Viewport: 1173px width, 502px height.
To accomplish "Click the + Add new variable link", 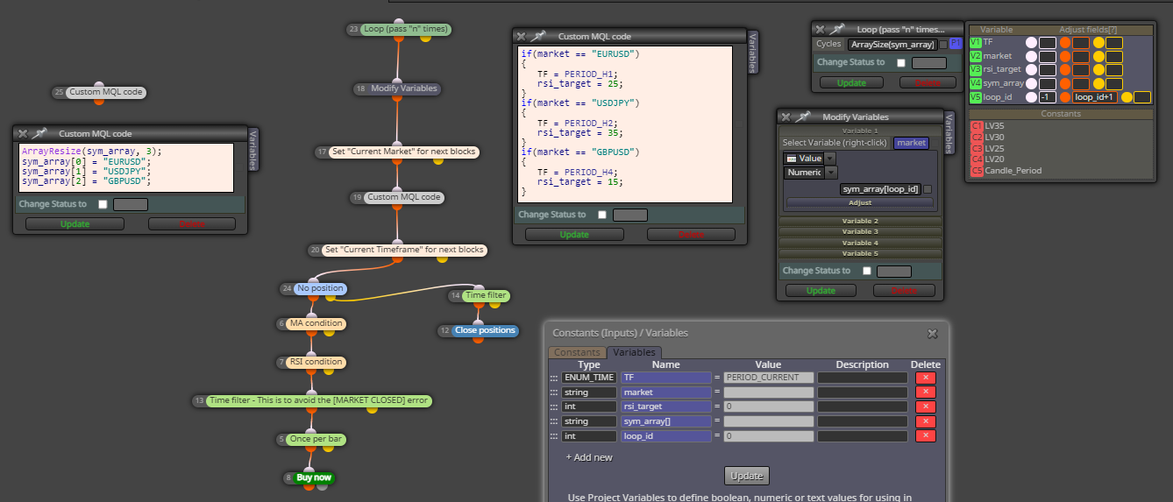I will point(589,457).
